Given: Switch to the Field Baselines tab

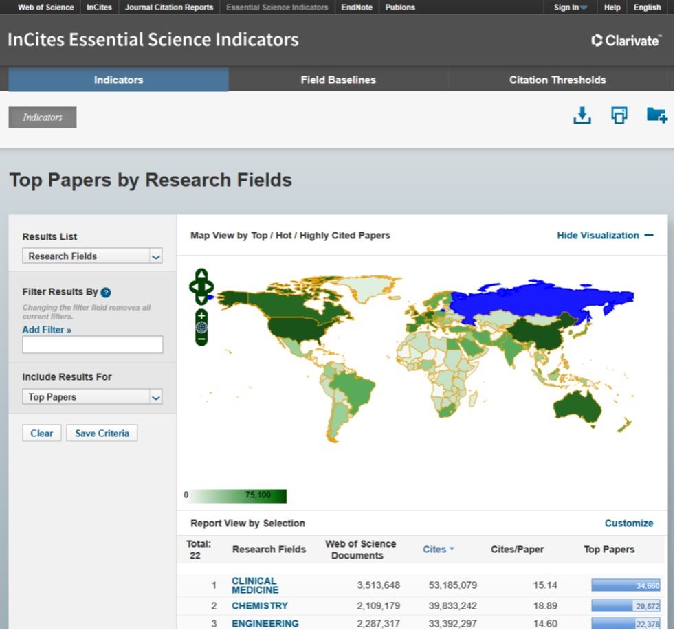Looking at the screenshot, I should click(x=338, y=80).
